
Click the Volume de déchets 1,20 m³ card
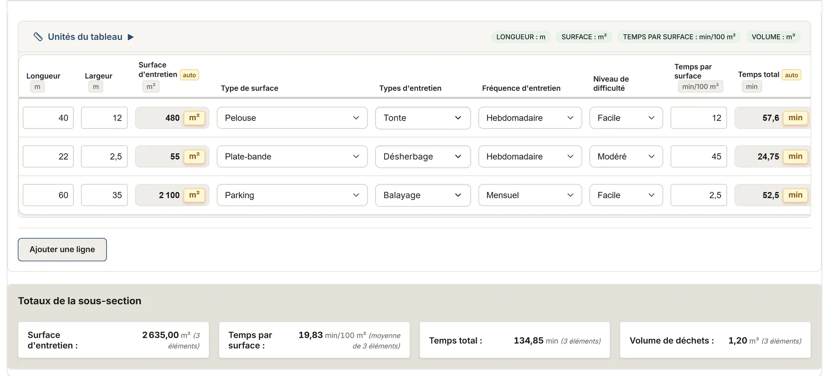pos(715,340)
